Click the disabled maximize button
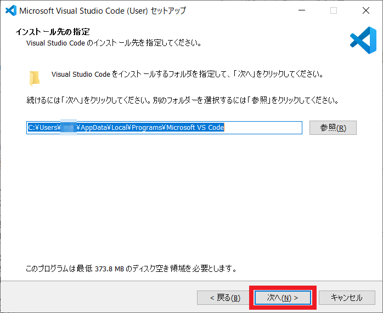The image size is (383, 313). point(334,10)
